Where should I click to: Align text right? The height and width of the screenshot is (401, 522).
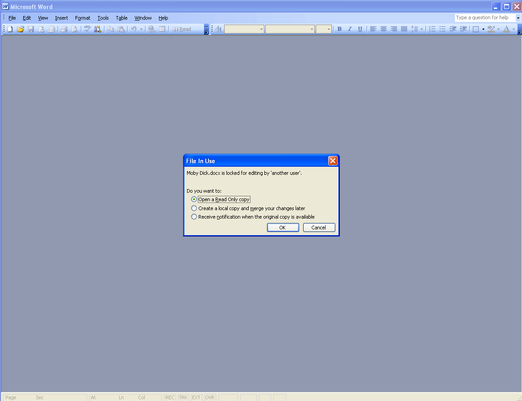point(394,29)
